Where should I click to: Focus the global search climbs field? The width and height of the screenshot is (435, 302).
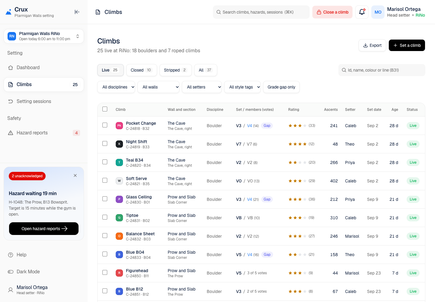tap(261, 12)
